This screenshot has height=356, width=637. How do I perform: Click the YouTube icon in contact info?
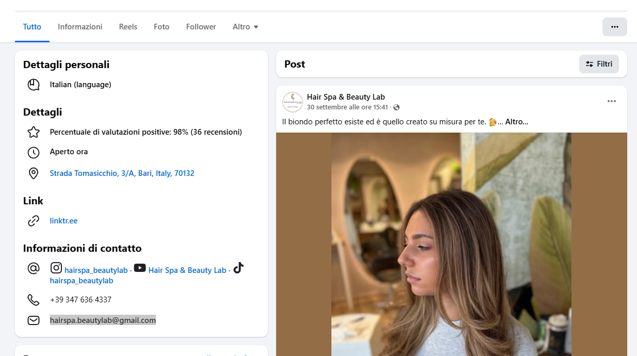tap(140, 268)
